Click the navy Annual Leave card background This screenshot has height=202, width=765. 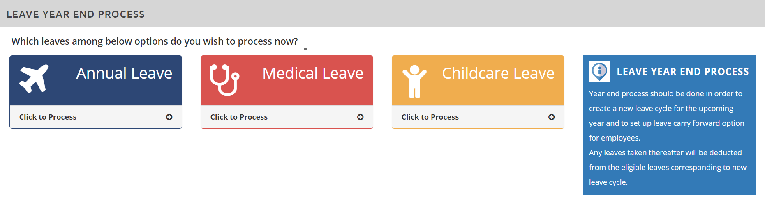96,80
